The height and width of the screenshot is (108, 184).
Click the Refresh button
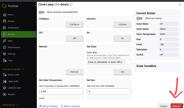point(74,72)
